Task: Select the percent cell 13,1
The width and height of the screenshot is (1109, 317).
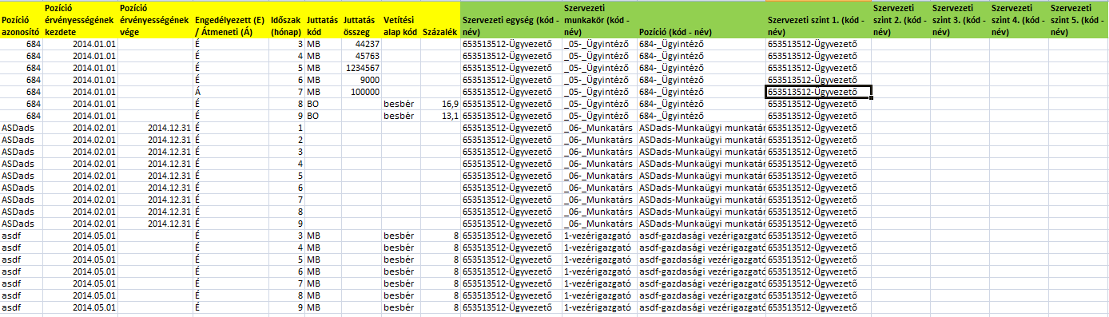Action: coord(440,116)
